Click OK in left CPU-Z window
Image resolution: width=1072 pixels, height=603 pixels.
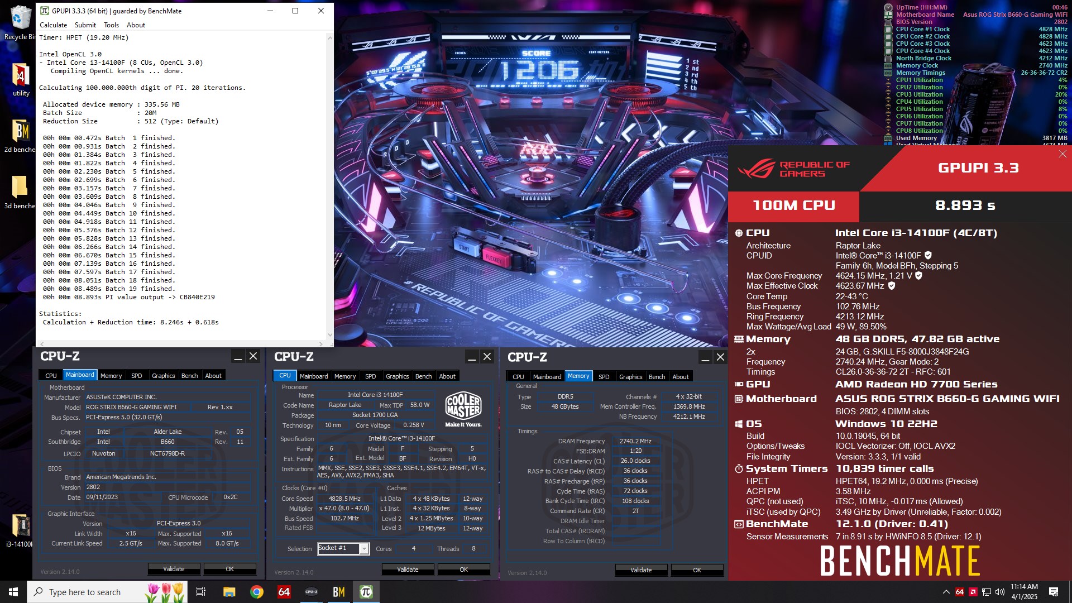pyautogui.click(x=230, y=569)
